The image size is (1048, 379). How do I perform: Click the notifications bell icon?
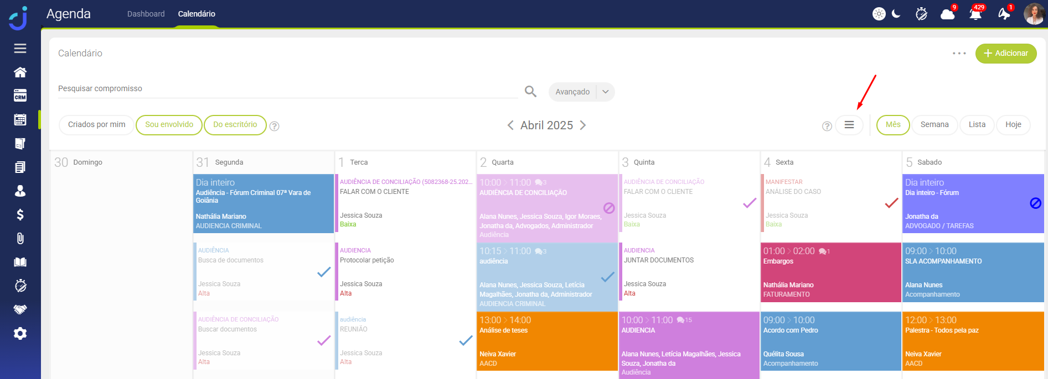click(x=975, y=14)
